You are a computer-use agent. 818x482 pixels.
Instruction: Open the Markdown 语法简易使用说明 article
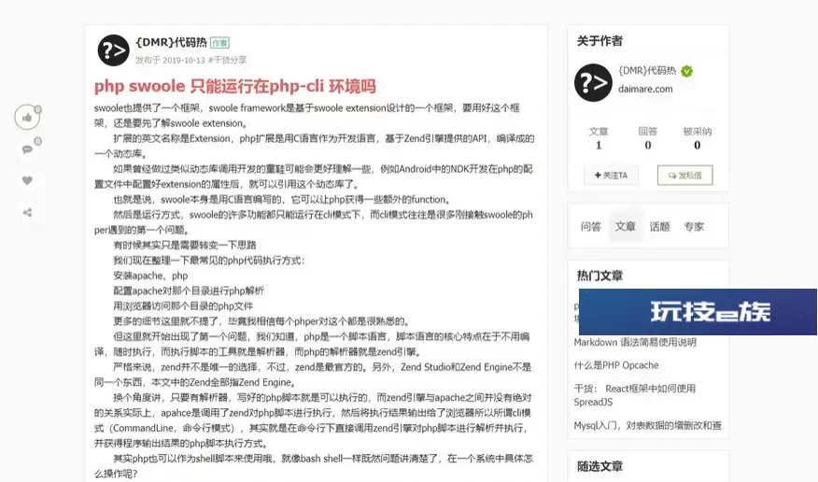(x=635, y=342)
